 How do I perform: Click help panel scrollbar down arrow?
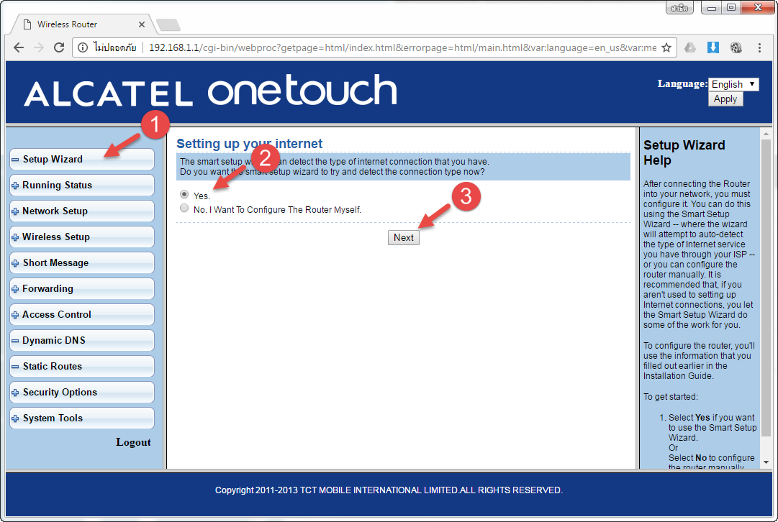pos(766,462)
